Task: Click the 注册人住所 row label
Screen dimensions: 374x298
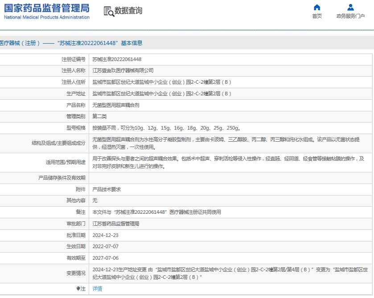Action: tap(74, 82)
